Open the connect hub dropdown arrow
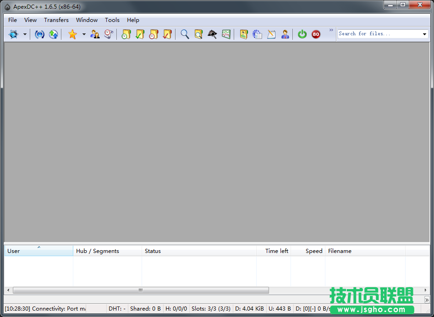This screenshot has height=317, width=434. (25, 34)
